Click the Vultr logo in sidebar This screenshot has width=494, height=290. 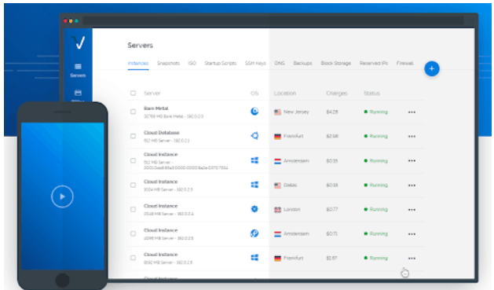coord(79,42)
